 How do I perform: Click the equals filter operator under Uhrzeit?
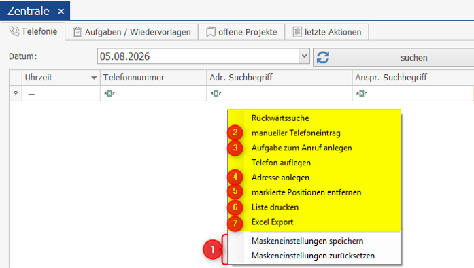(31, 93)
